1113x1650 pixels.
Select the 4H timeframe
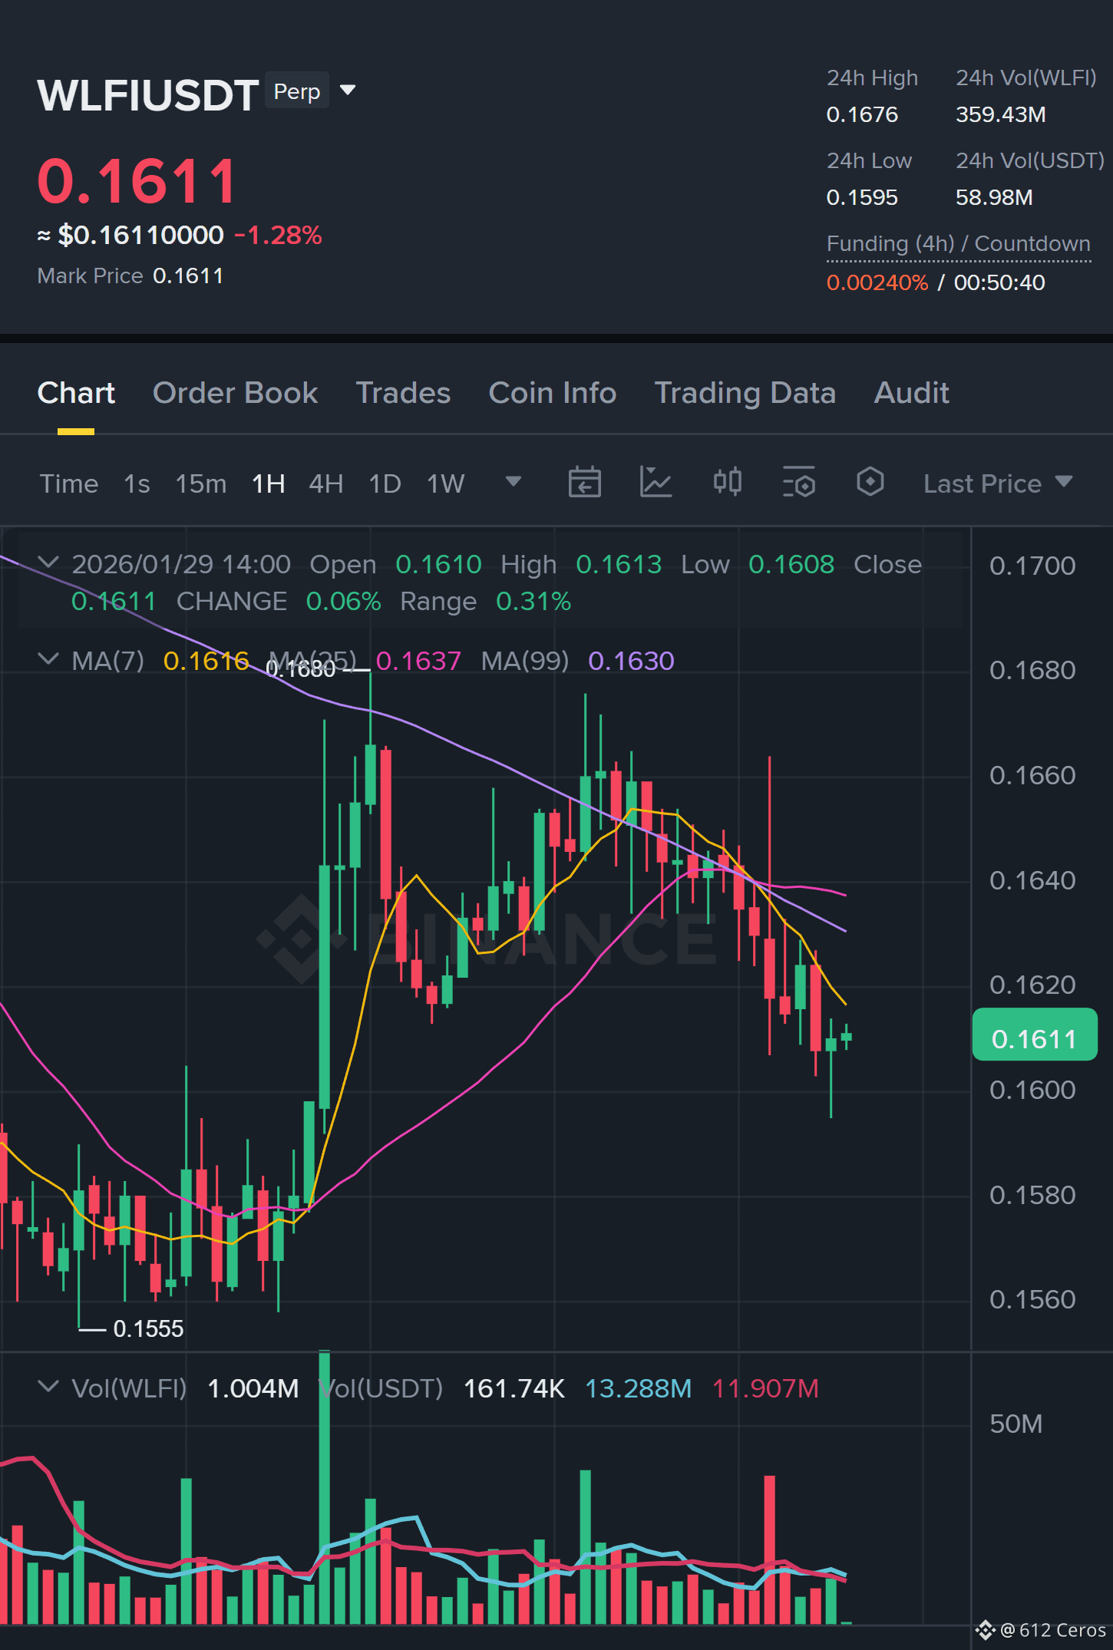(325, 483)
